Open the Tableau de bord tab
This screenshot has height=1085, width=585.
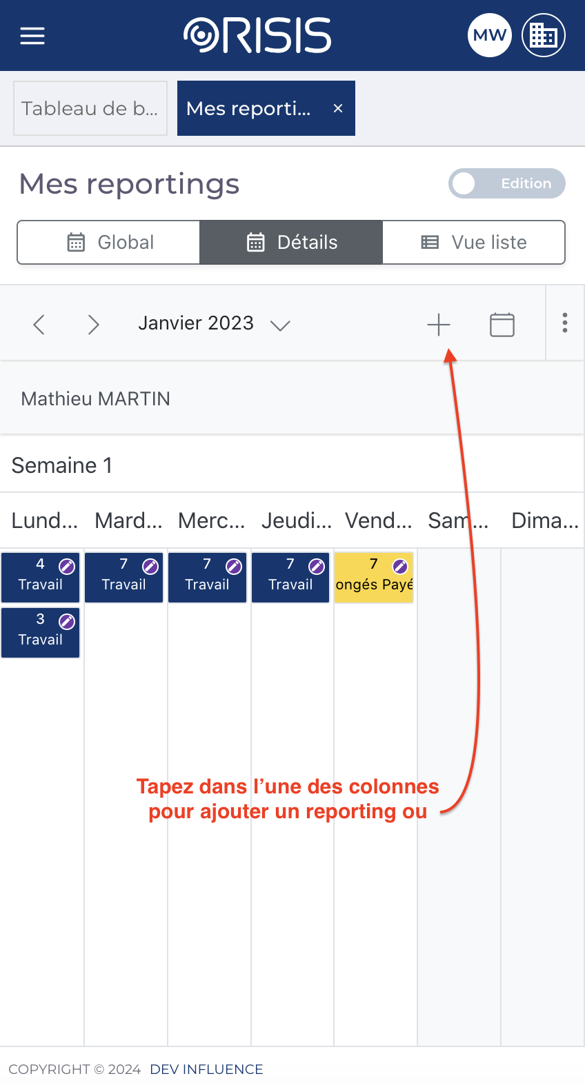pyautogui.click(x=90, y=108)
